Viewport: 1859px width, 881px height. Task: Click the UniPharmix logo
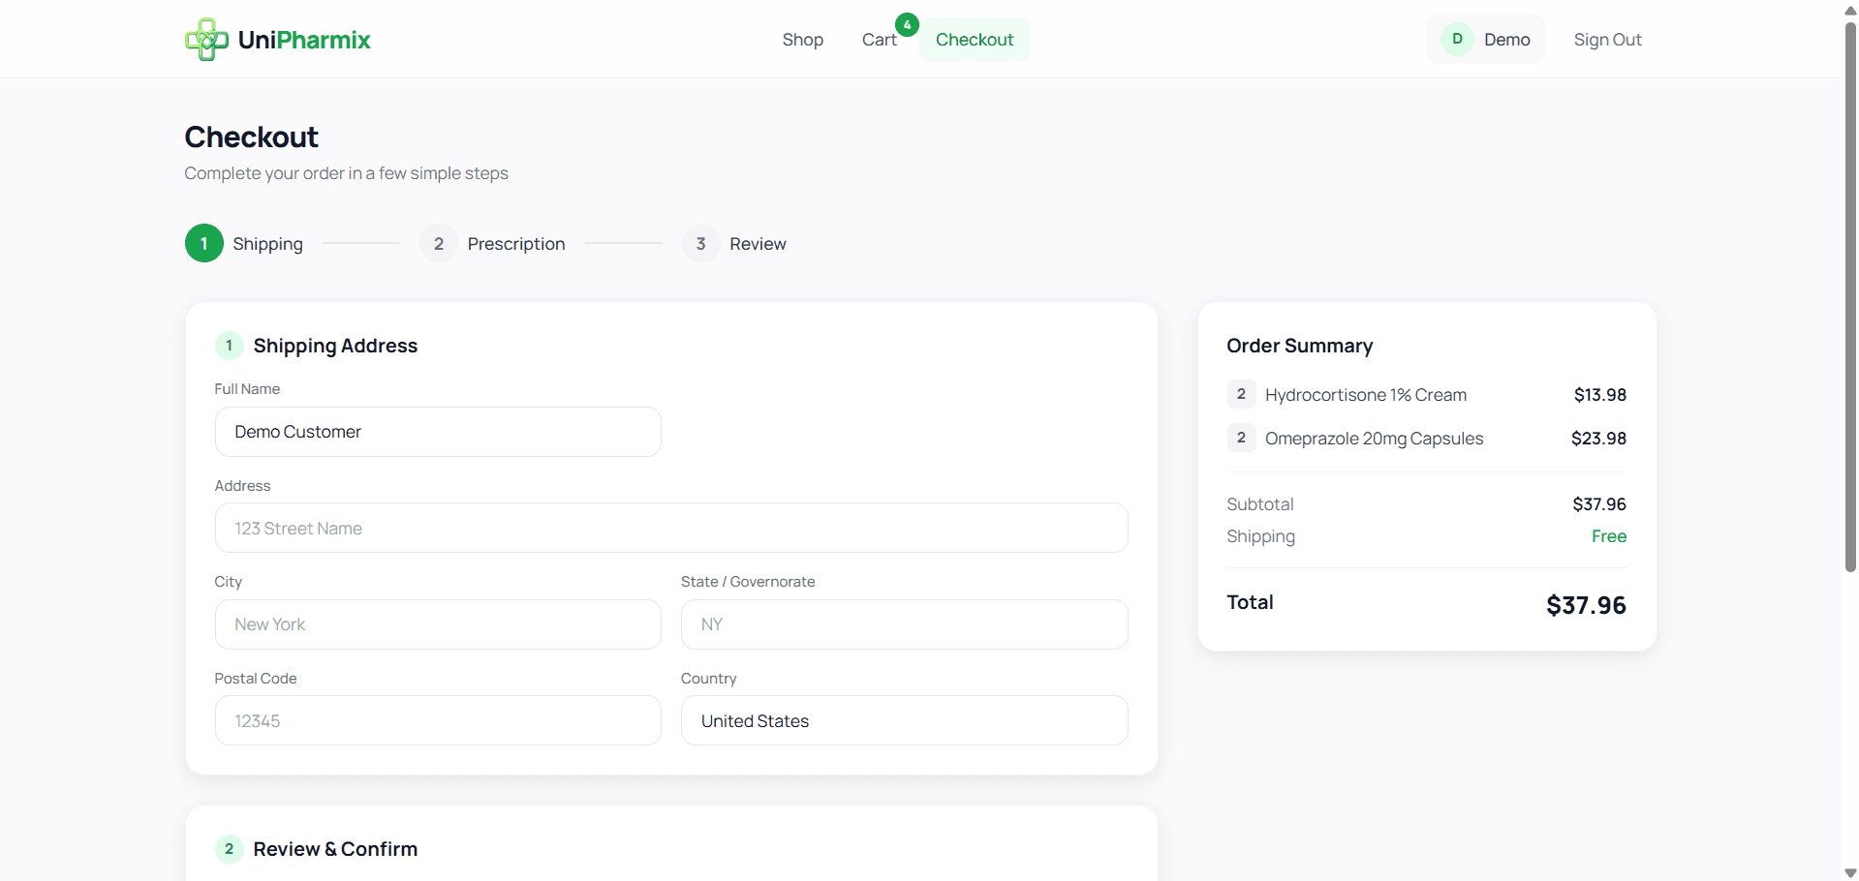(x=277, y=39)
